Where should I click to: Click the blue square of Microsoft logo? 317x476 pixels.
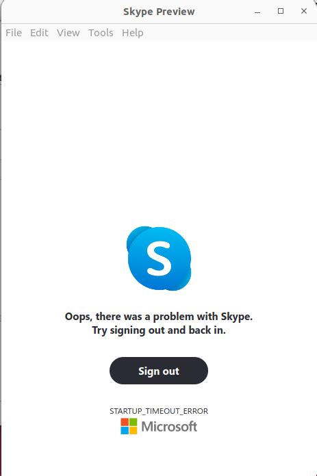125,430
